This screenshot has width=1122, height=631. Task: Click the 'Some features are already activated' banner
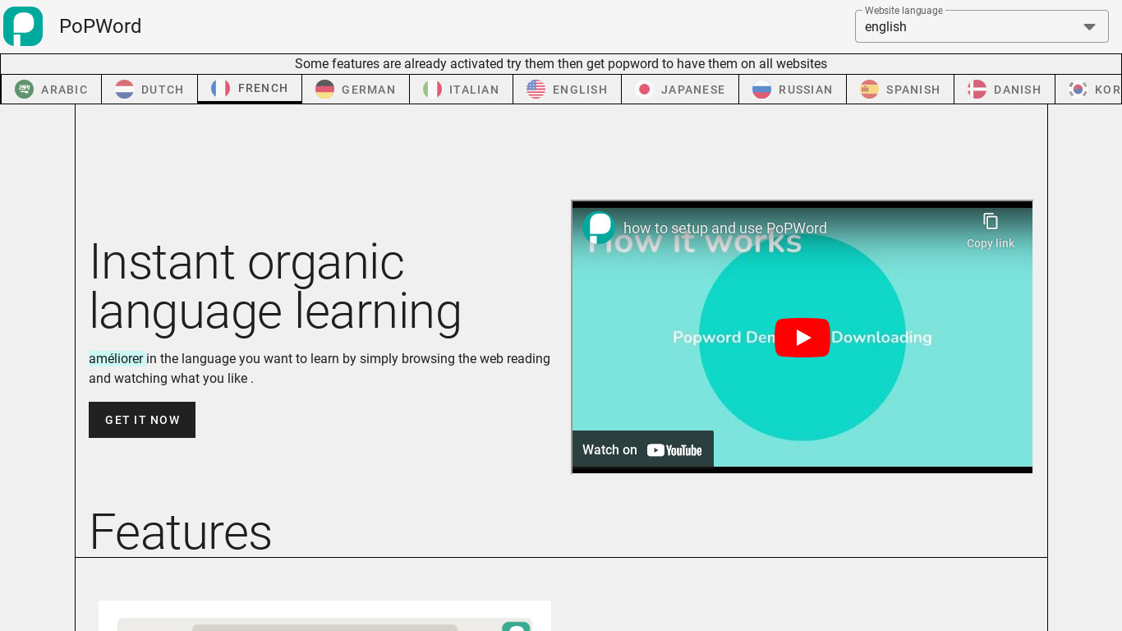click(x=561, y=64)
